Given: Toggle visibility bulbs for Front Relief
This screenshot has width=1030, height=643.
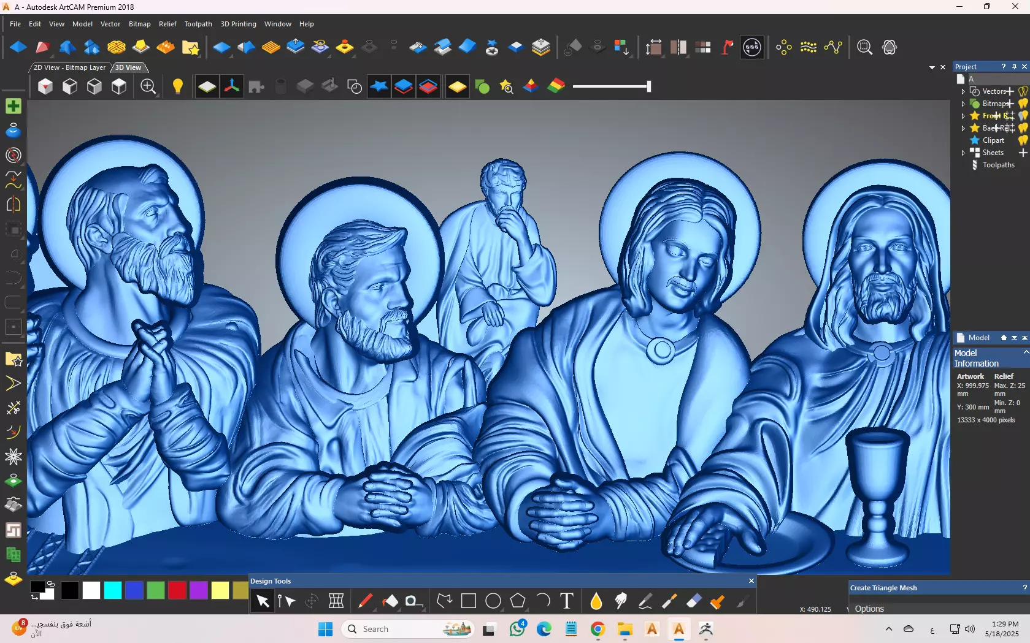Looking at the screenshot, I should pyautogui.click(x=1023, y=116).
